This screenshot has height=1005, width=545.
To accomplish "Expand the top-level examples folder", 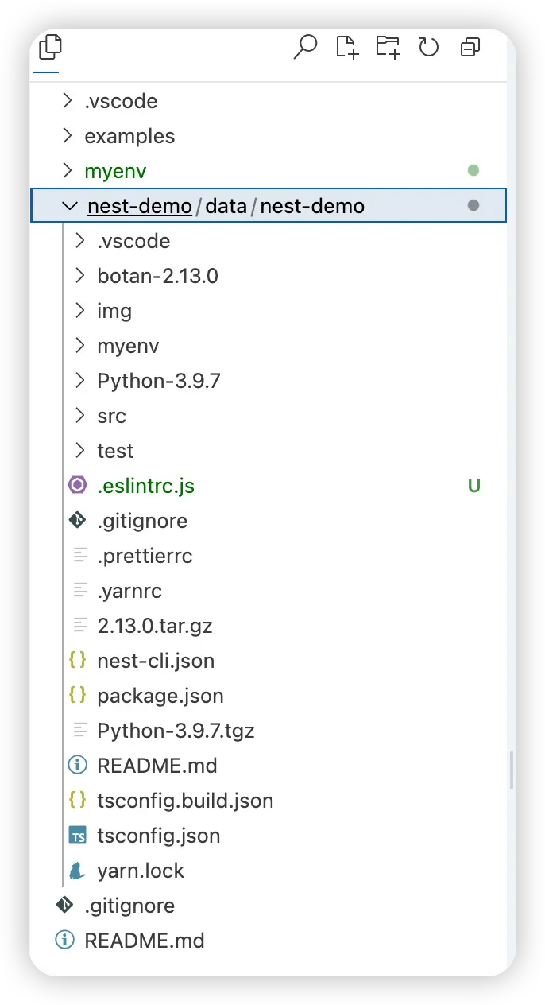I will [68, 136].
